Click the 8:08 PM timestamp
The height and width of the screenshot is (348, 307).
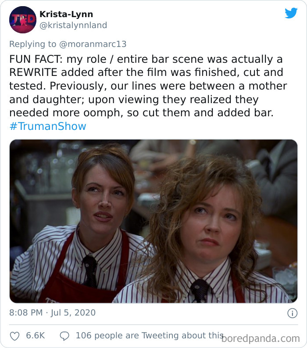(26, 312)
